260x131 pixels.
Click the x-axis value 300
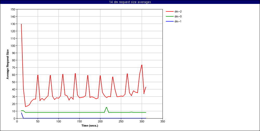(x=142, y=121)
